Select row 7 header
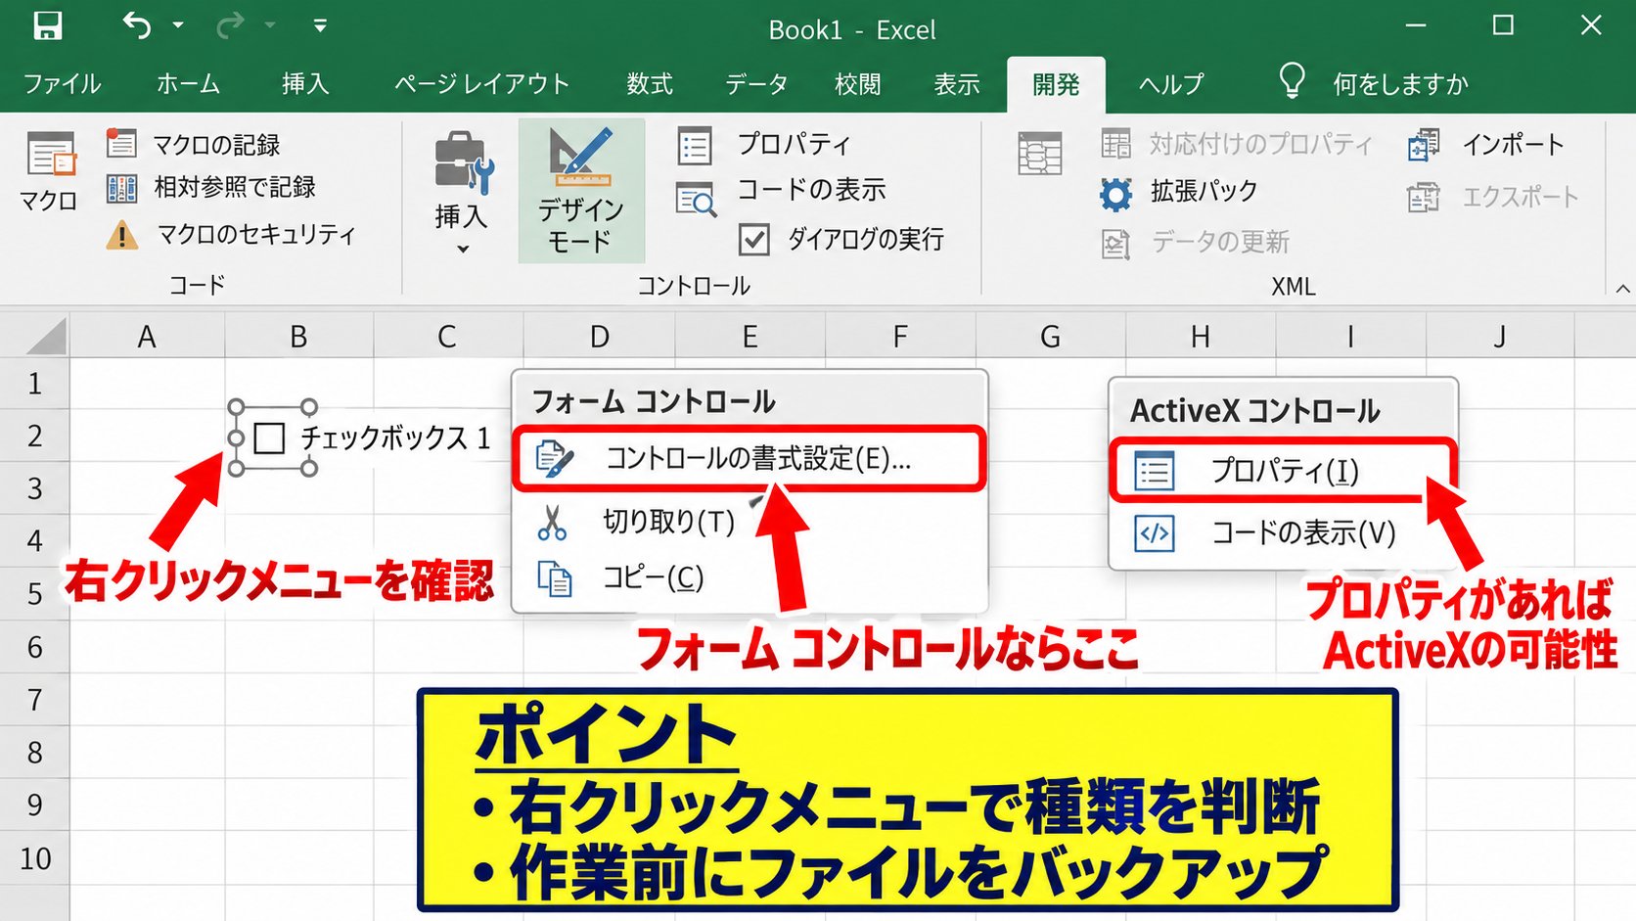Image resolution: width=1636 pixels, height=921 pixels. [35, 700]
